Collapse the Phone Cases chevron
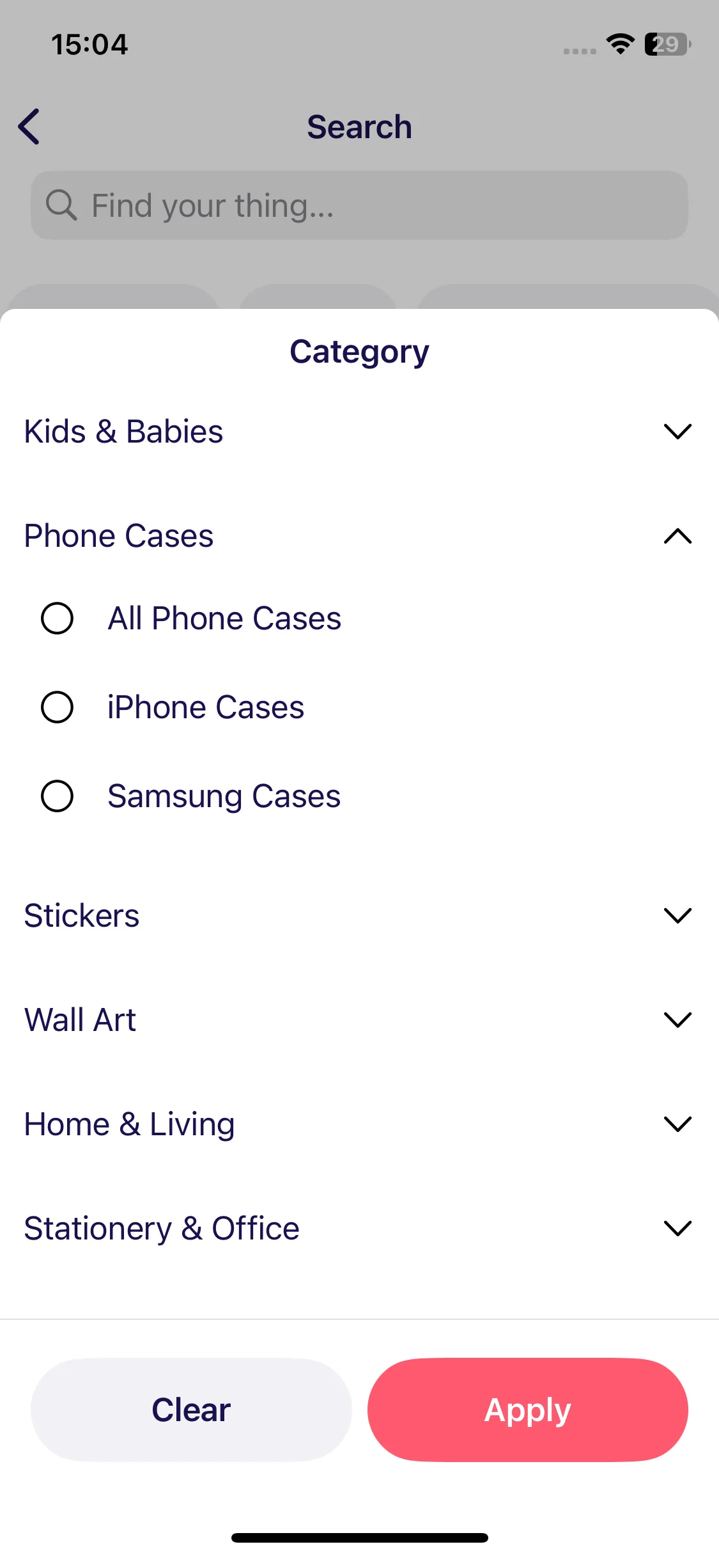 677,536
